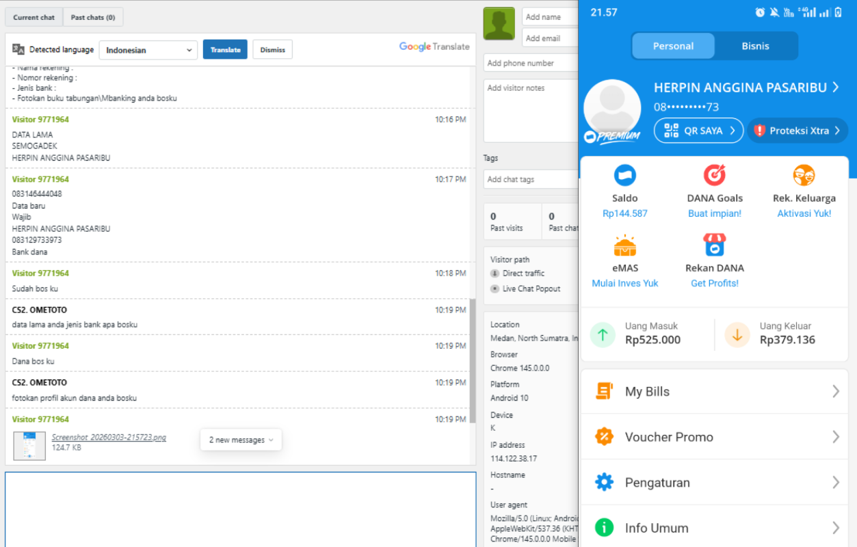Expand the 2 new messages indicator
Image resolution: width=857 pixels, height=547 pixels.
click(x=241, y=440)
